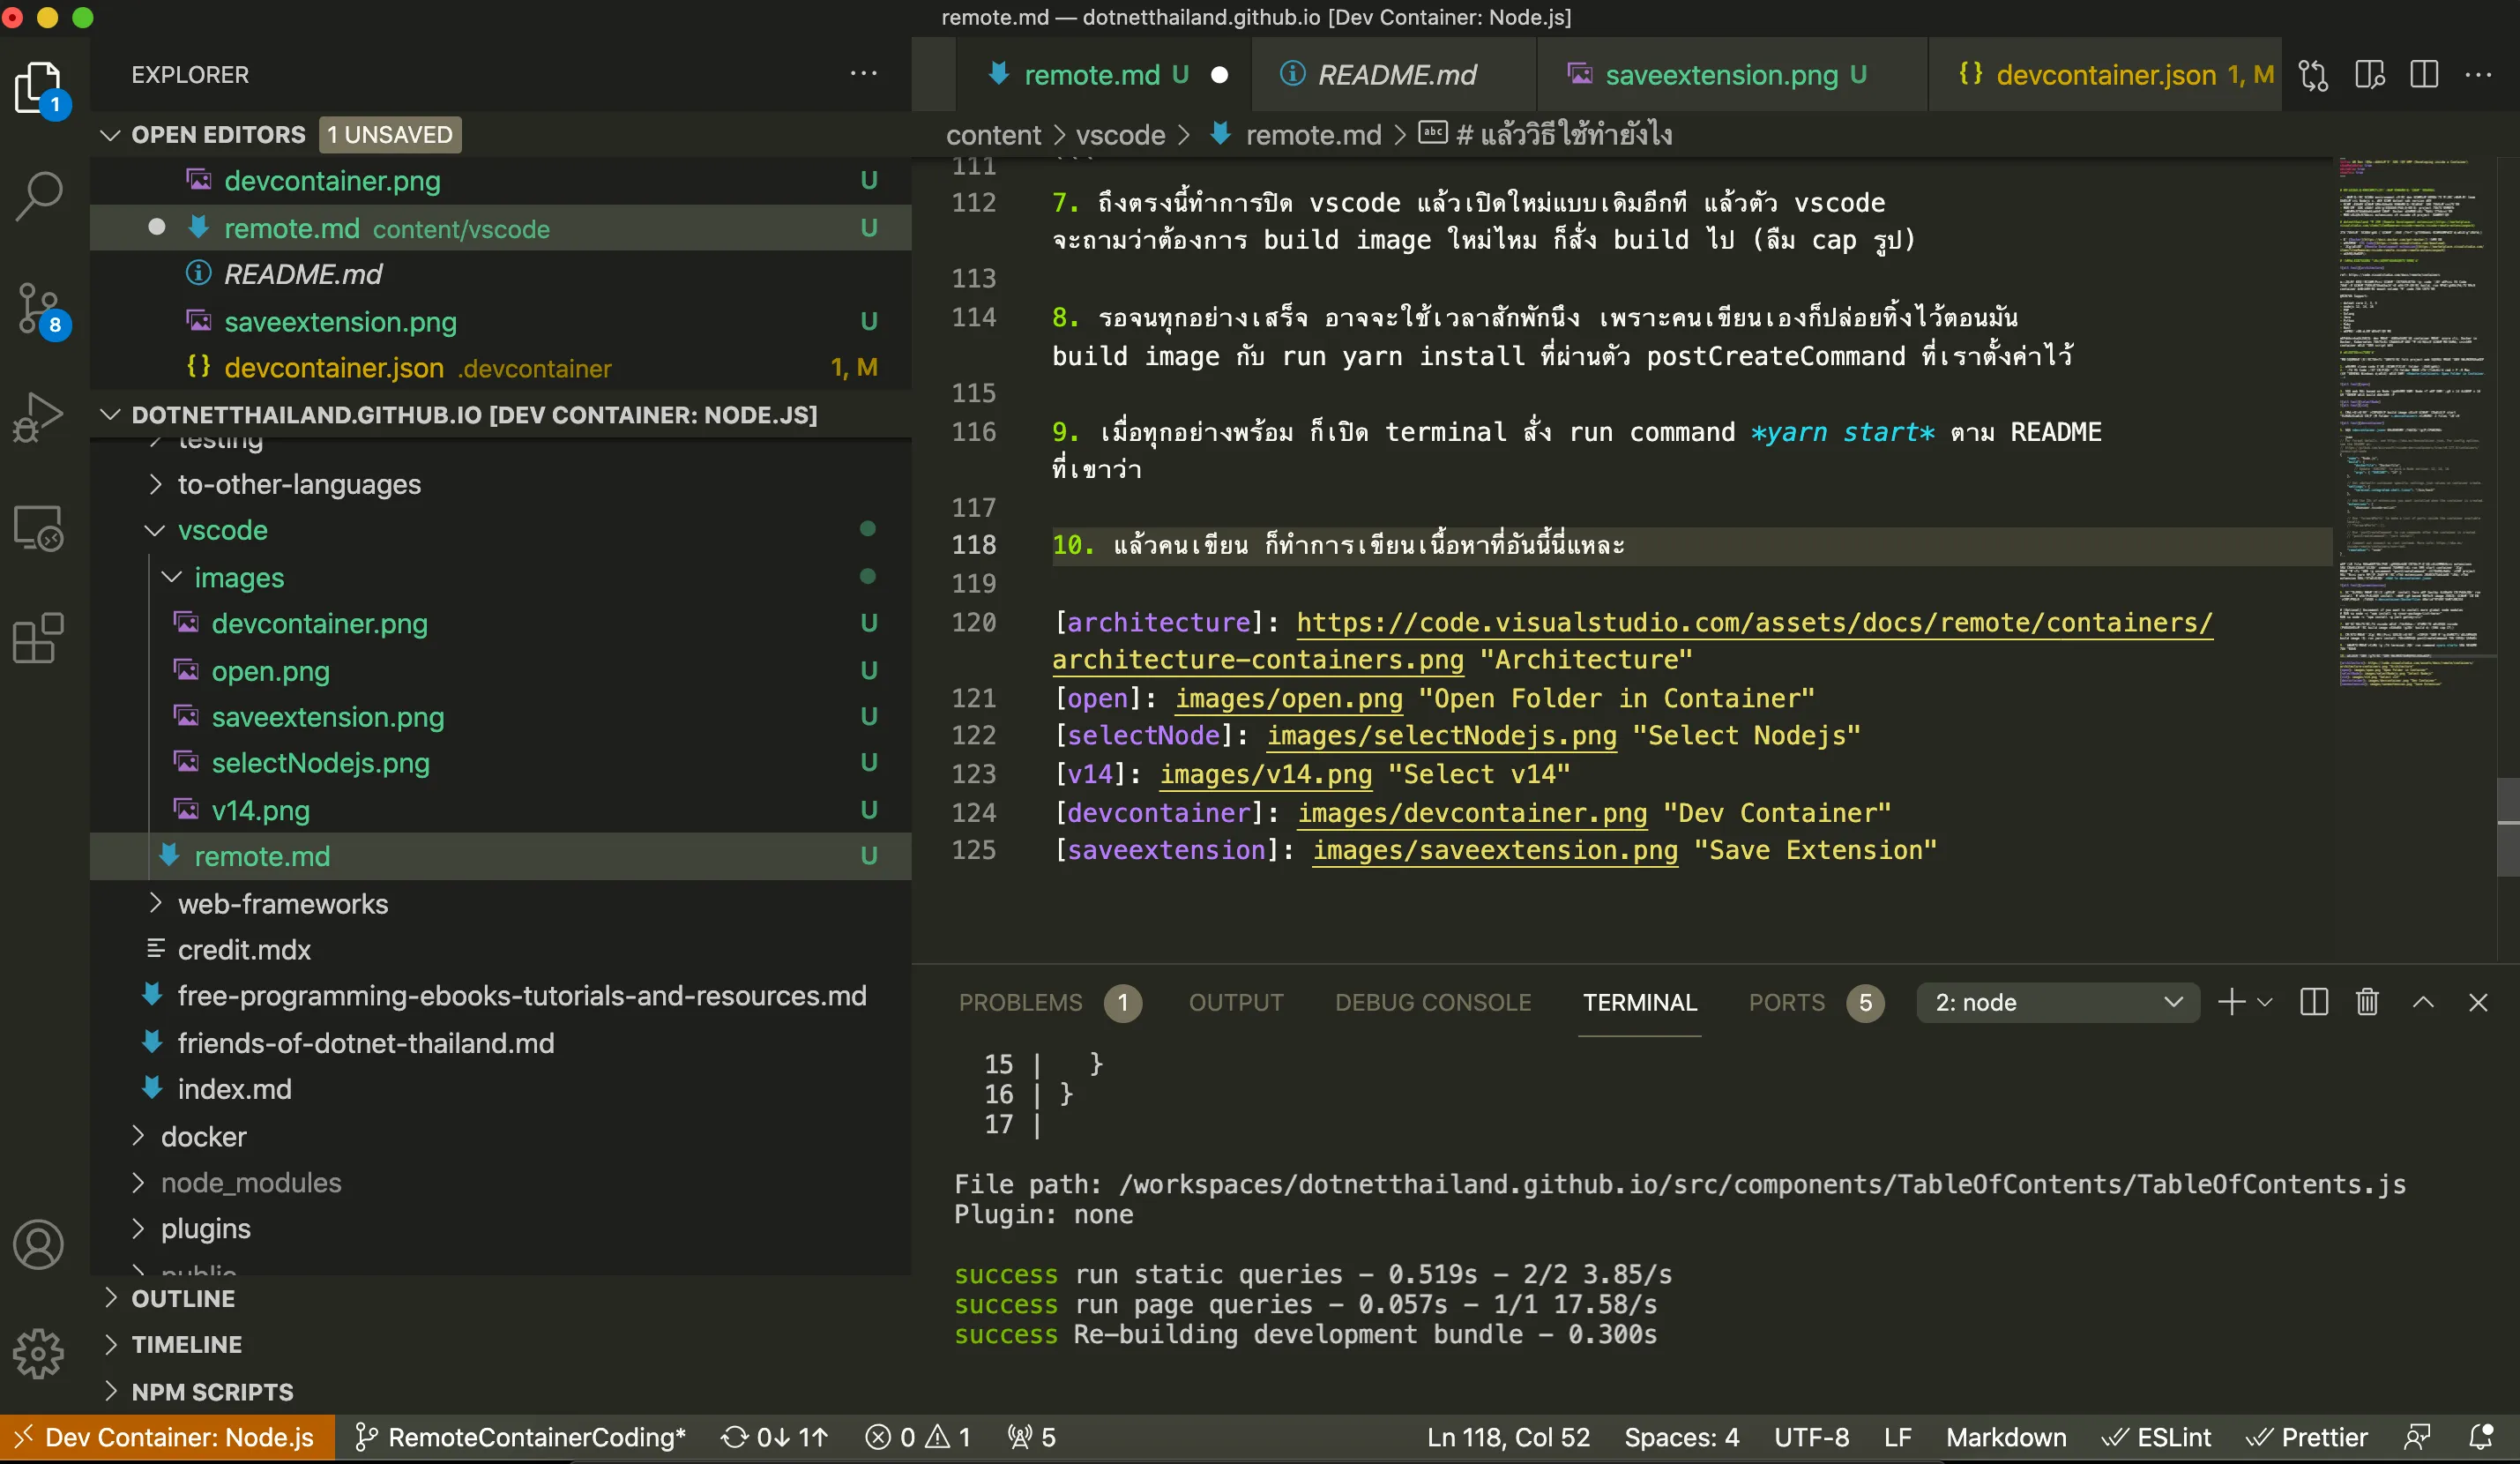Expand the web-frameworks folder
This screenshot has height=1464, width=2520.
point(155,903)
